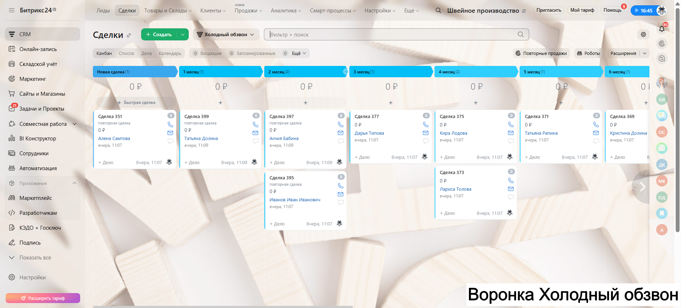This screenshot has height=308, width=681.
Task: Click the responsible avatar on Сделка 395 card
Action: [339, 223]
